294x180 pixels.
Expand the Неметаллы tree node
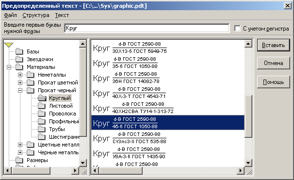pyautogui.click(x=20, y=75)
